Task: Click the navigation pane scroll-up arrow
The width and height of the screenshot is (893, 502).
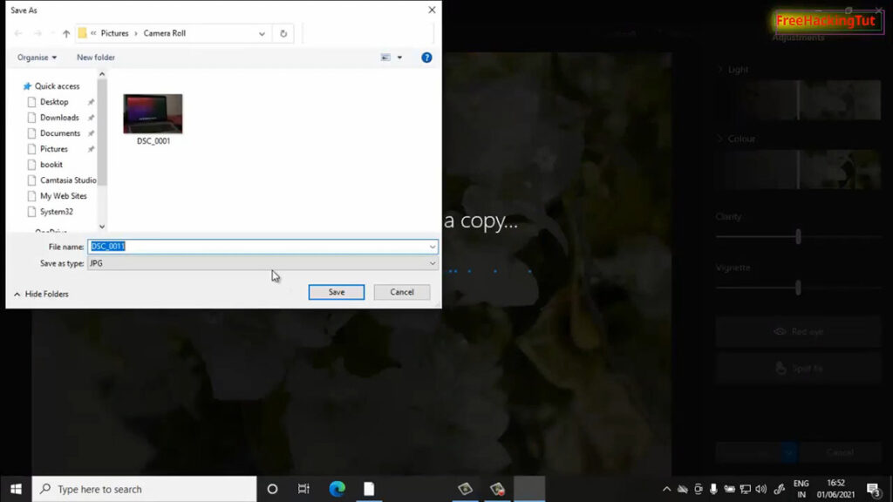Action: [x=102, y=74]
